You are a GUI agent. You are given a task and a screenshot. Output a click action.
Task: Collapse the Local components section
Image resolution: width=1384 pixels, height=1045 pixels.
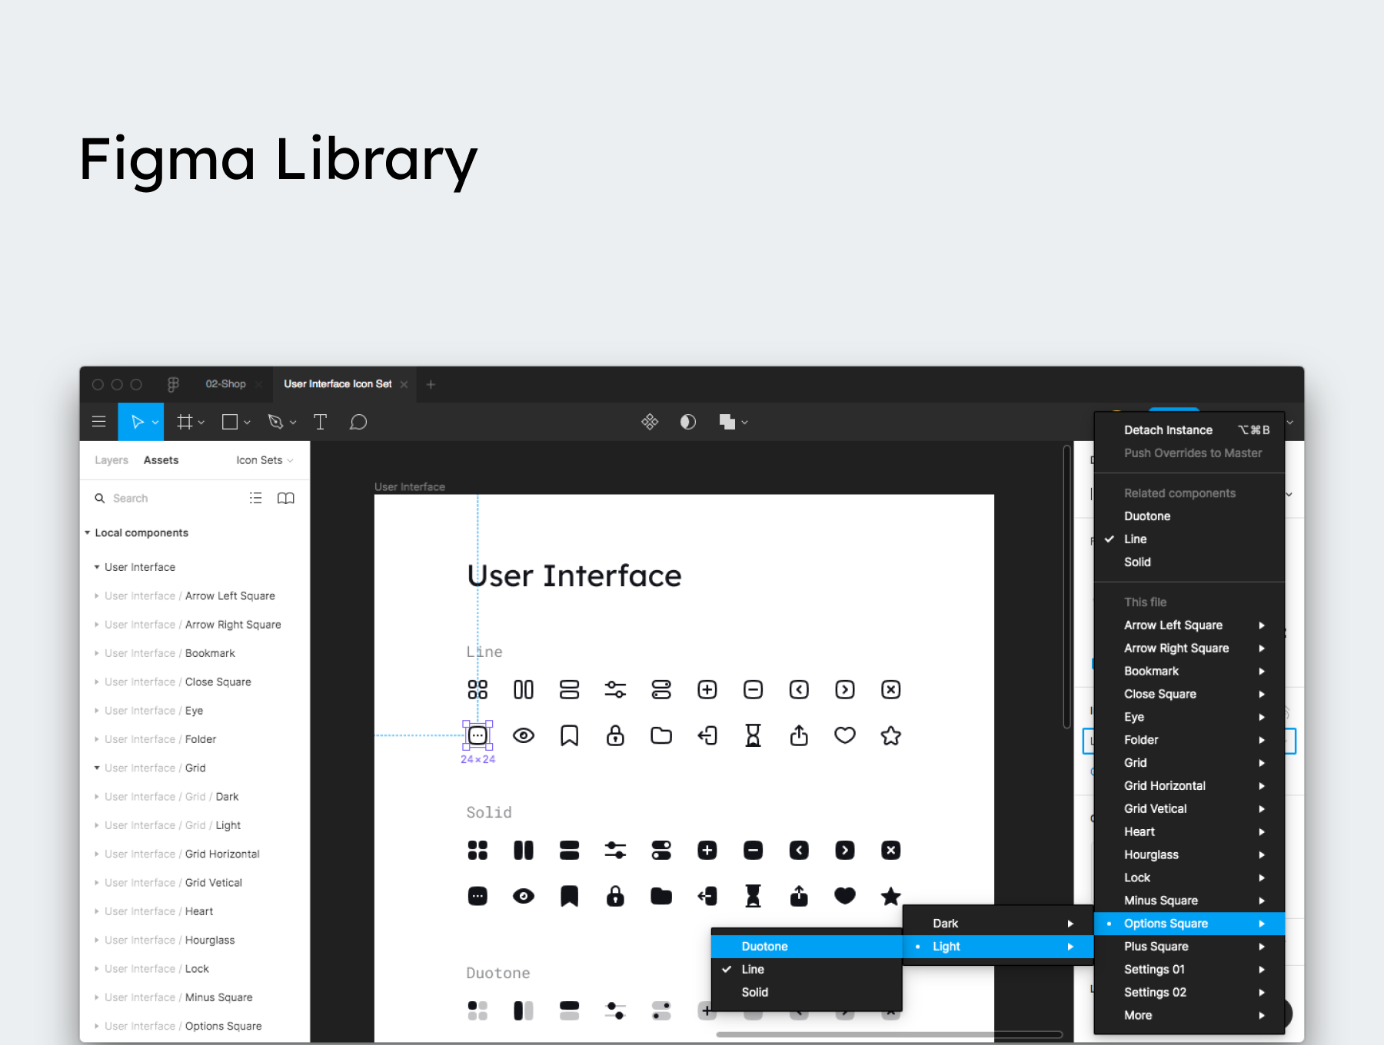coord(88,532)
